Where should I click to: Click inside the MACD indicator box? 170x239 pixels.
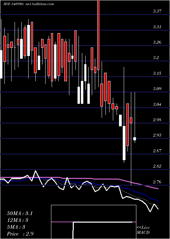(x=93, y=222)
